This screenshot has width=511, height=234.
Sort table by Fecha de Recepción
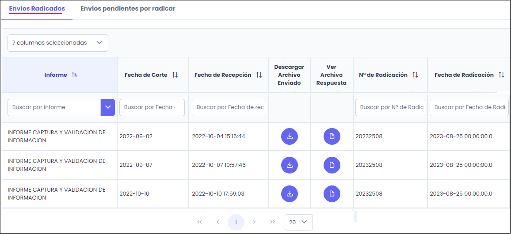tap(259, 75)
